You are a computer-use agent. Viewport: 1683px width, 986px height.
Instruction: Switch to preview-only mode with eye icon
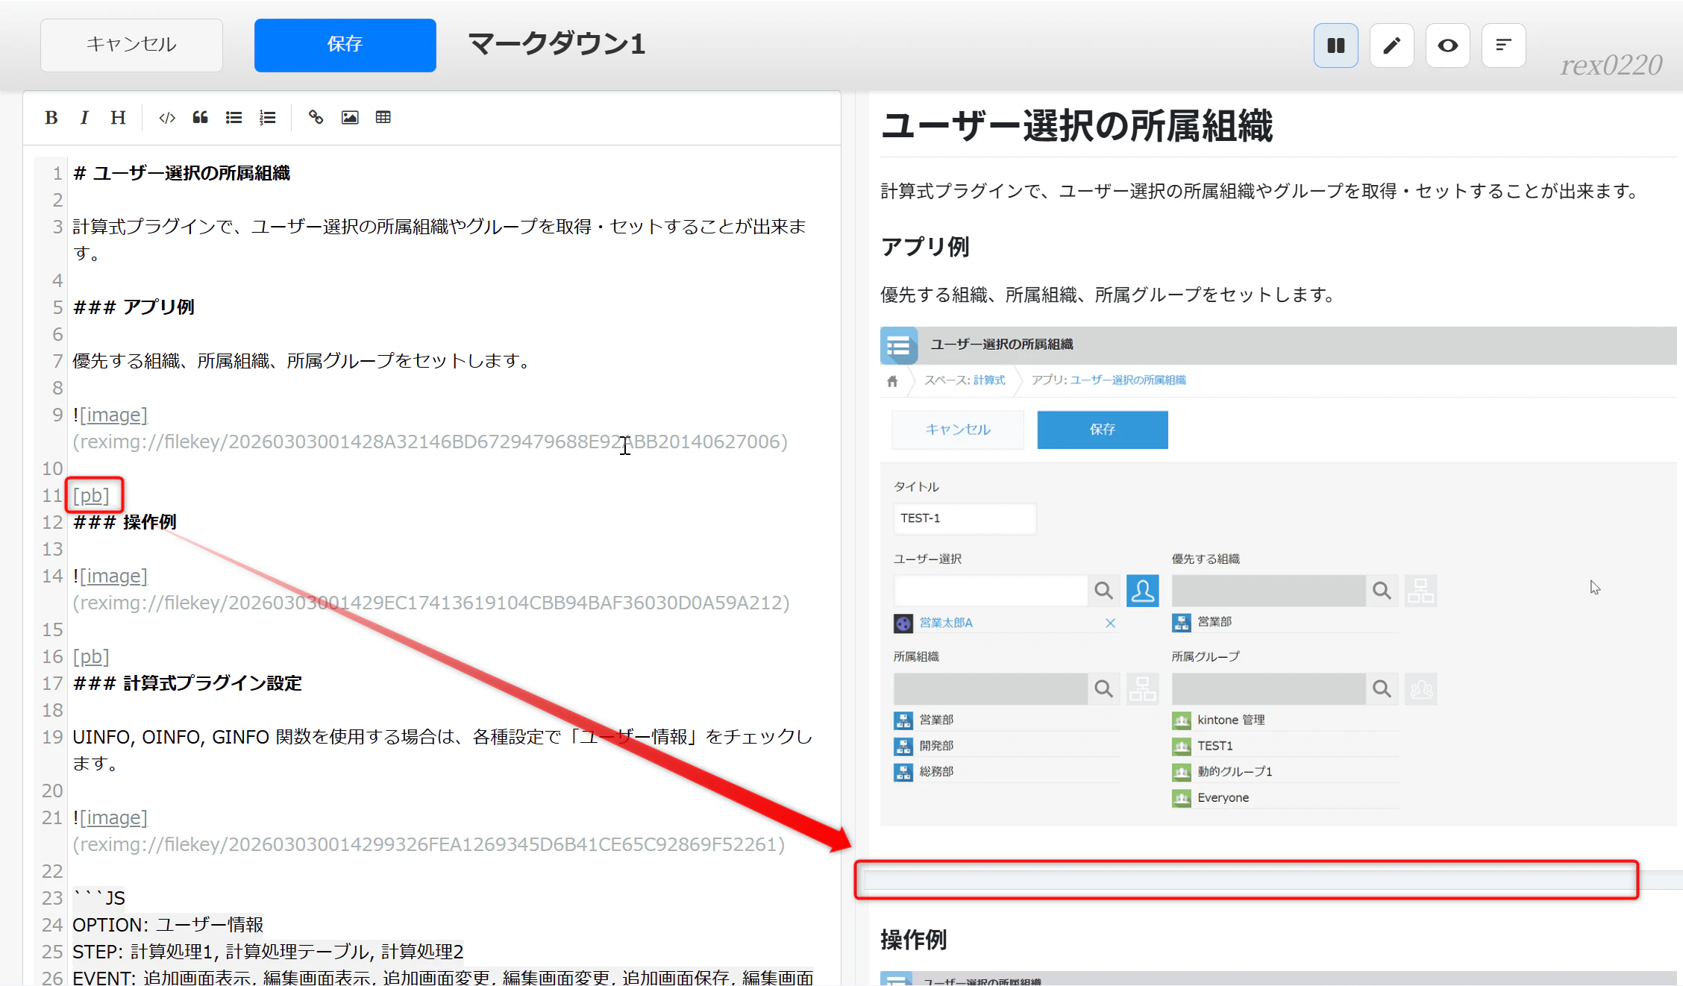coord(1447,45)
